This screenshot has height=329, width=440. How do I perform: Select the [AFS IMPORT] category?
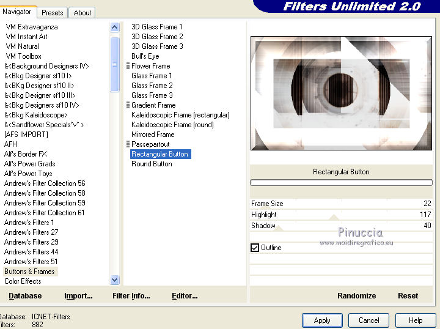pyautogui.click(x=26, y=135)
